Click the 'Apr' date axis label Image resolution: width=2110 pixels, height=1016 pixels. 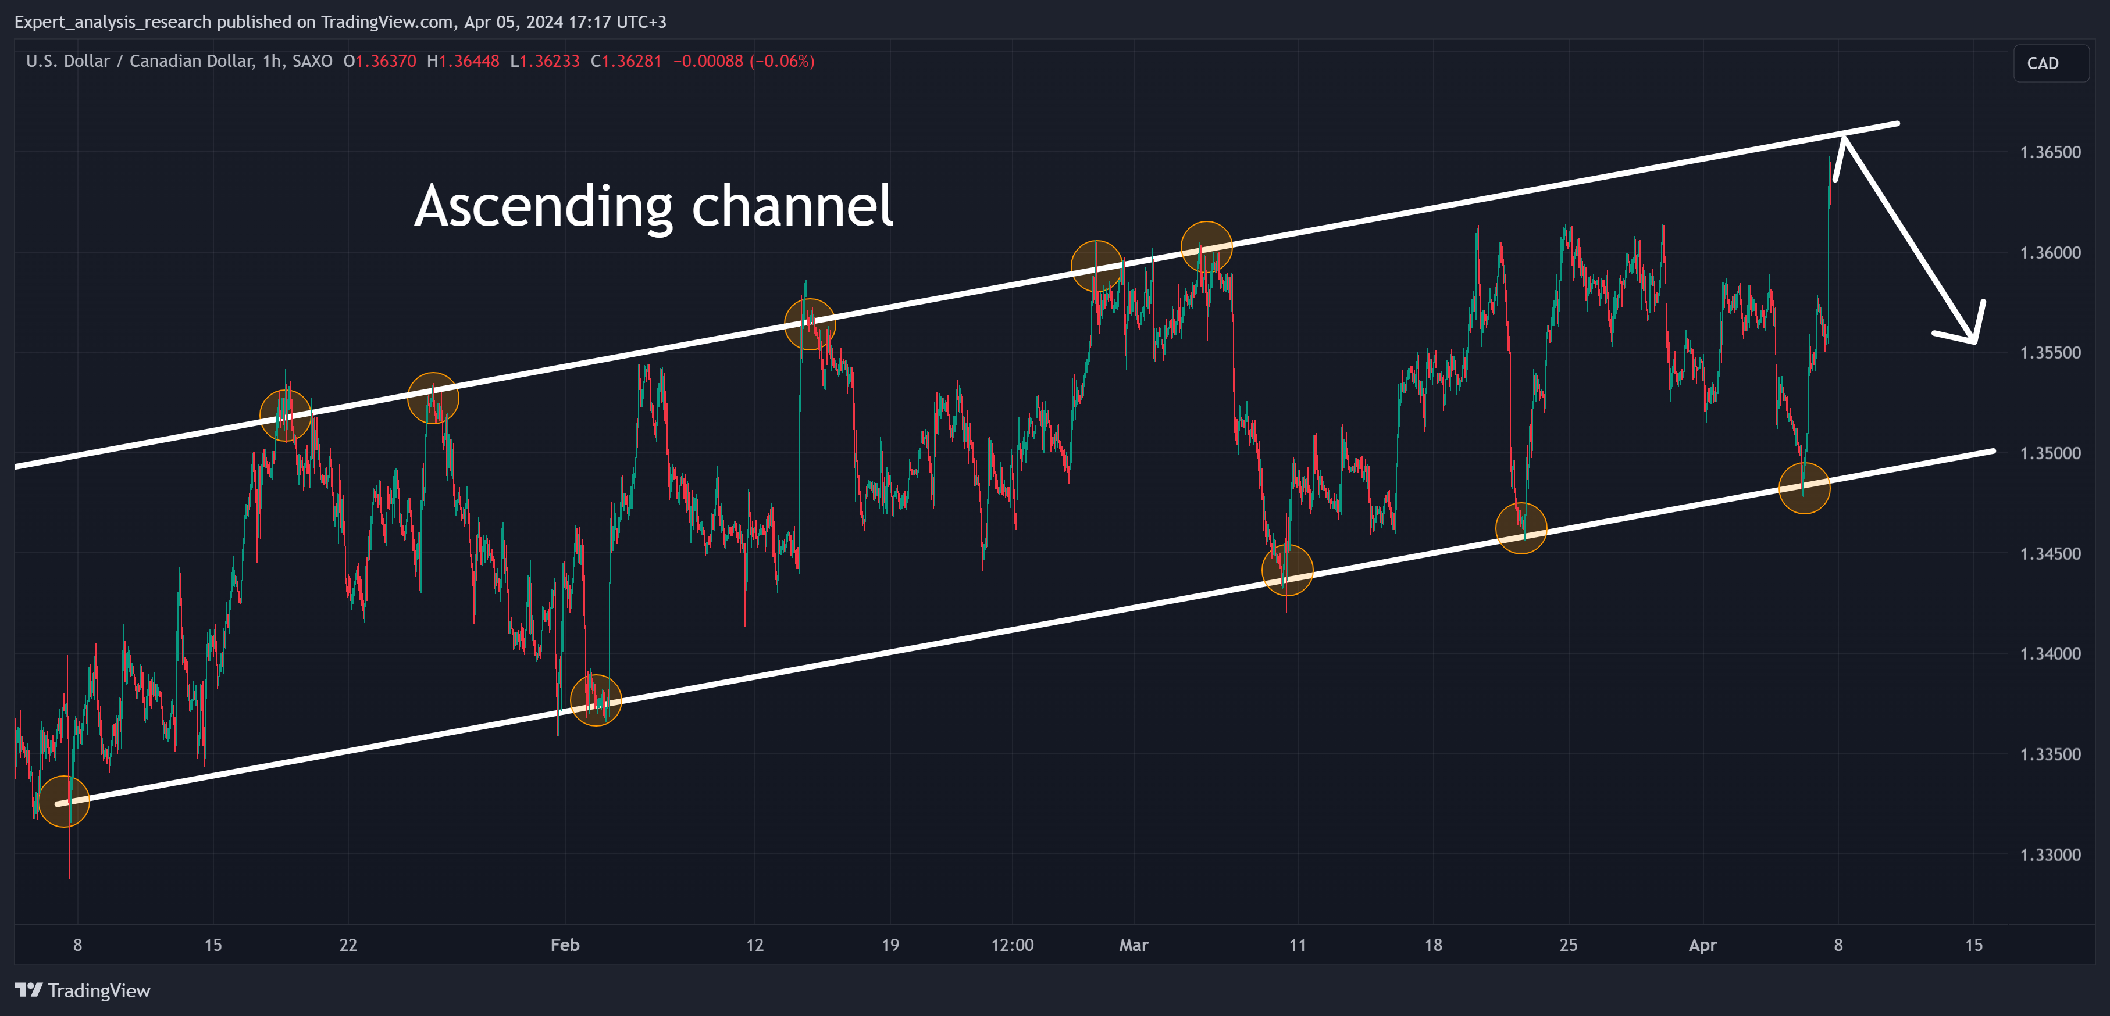click(x=1703, y=946)
